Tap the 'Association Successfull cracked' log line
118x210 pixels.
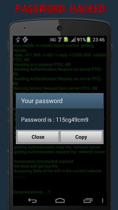pyautogui.click(x=44, y=161)
